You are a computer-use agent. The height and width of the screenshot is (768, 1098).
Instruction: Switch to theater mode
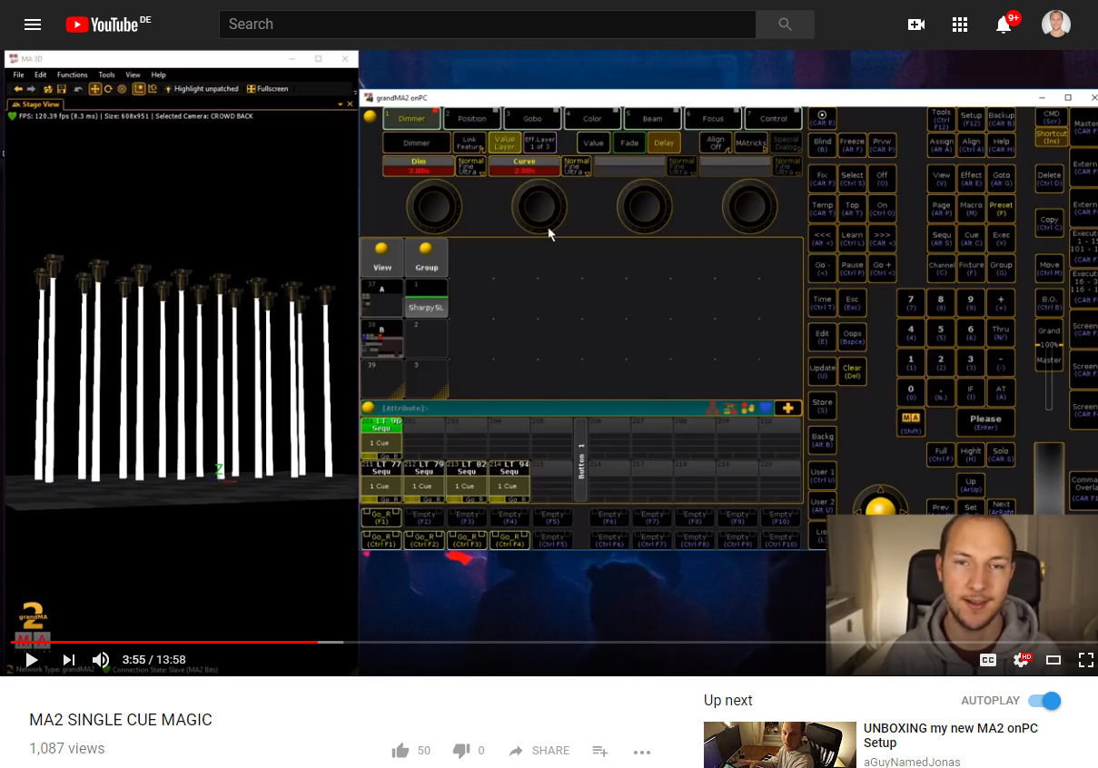point(1053,660)
